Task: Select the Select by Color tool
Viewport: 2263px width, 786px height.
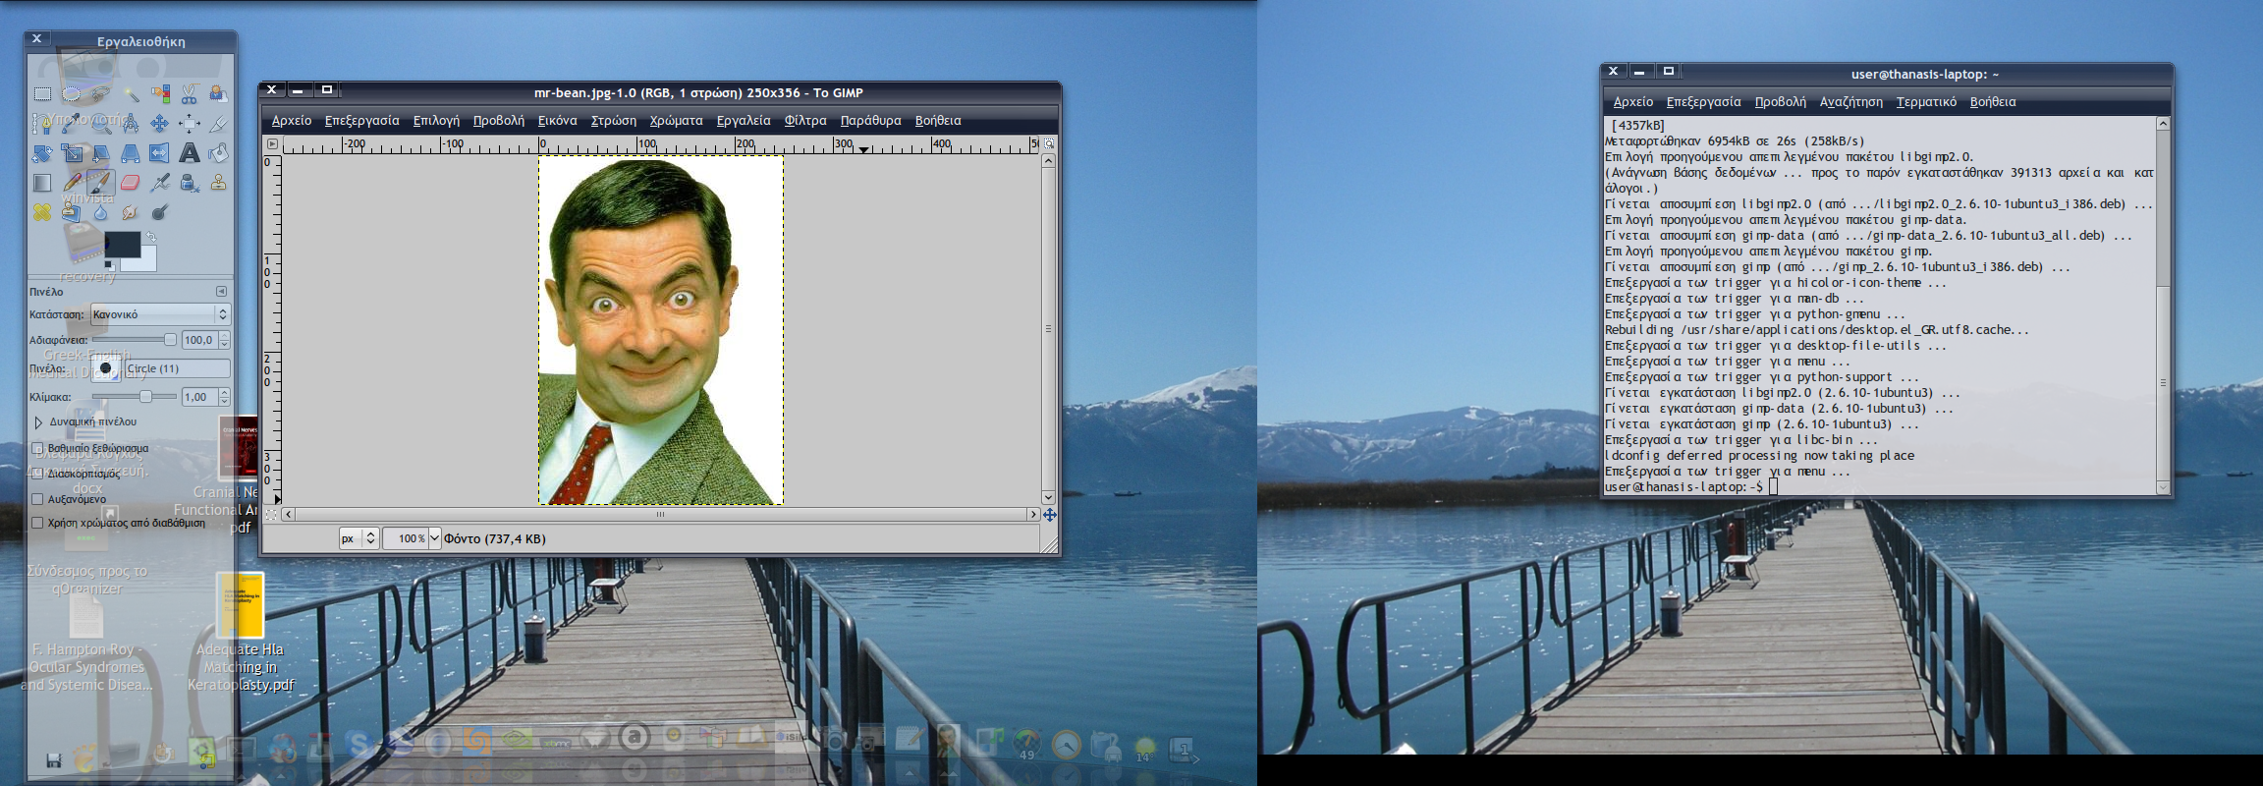Action: click(x=160, y=94)
